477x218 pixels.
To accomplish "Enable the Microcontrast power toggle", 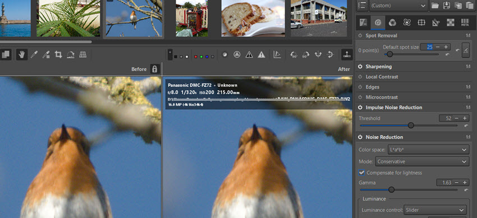I will click(360, 97).
